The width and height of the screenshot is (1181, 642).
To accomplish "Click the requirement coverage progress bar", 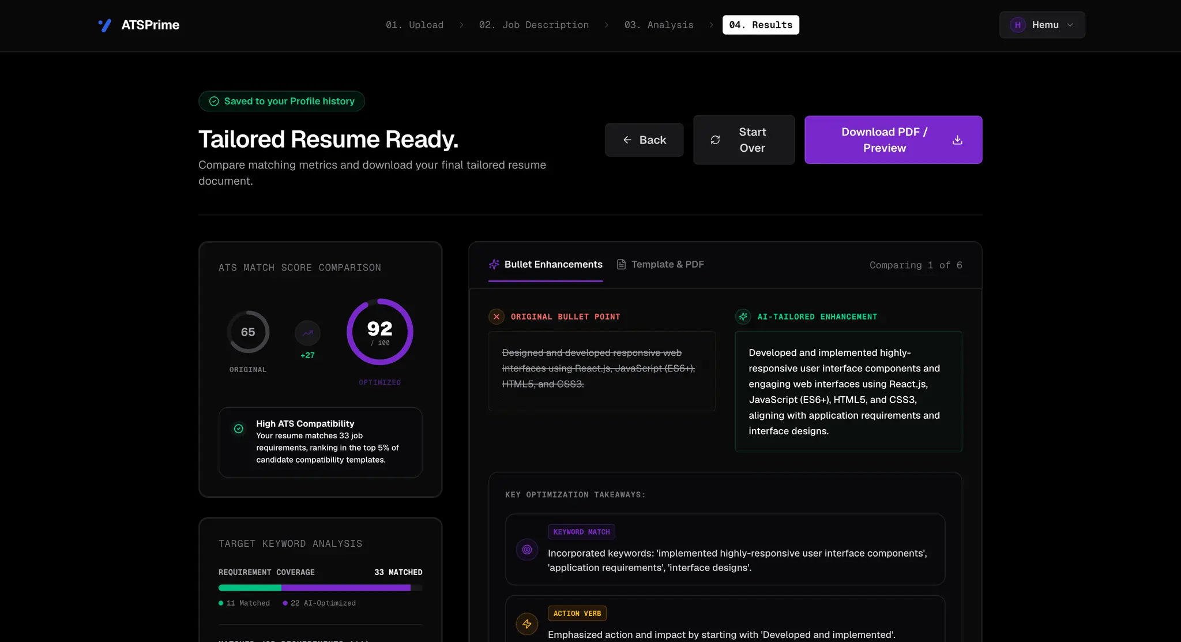I will [x=320, y=588].
